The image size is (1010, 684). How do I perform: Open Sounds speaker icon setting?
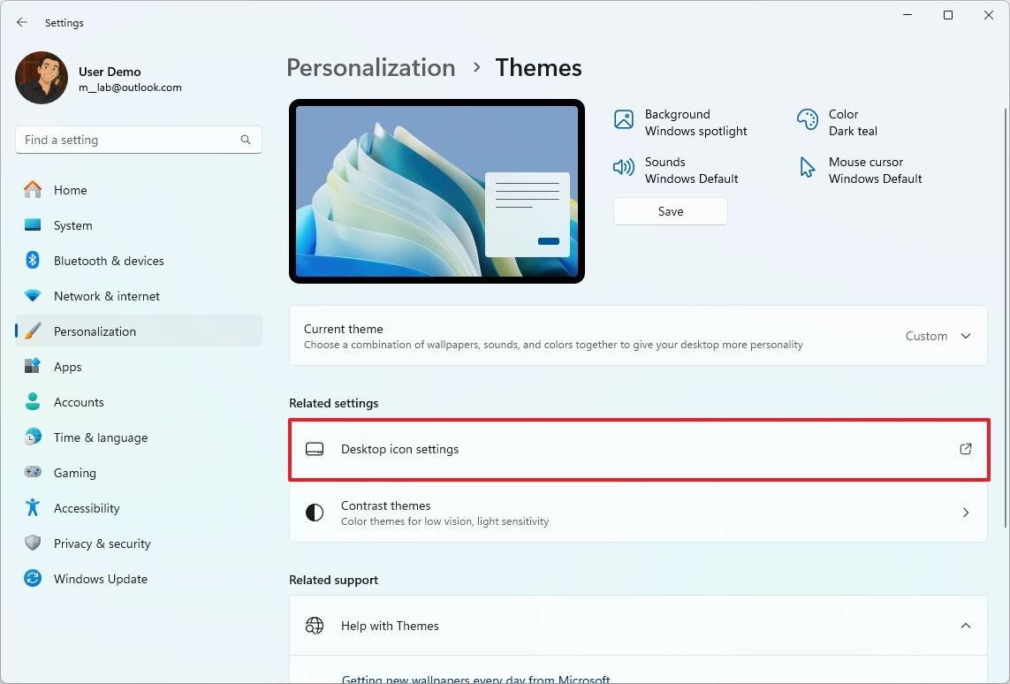[x=624, y=168]
